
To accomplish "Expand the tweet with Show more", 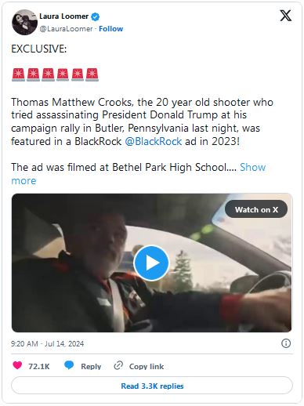I will pos(139,174).
